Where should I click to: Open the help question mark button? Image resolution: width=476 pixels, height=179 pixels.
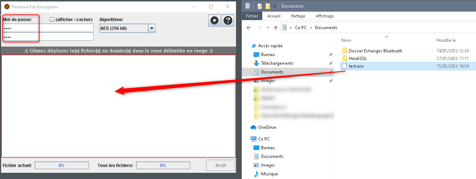[228, 21]
